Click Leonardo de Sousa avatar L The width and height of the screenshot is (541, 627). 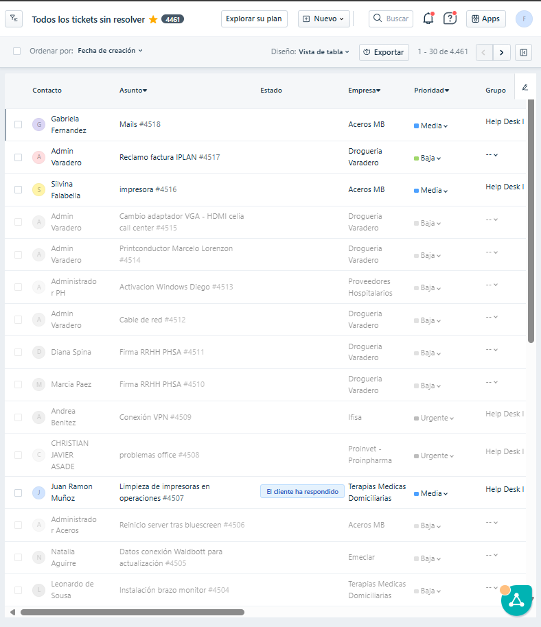click(39, 590)
